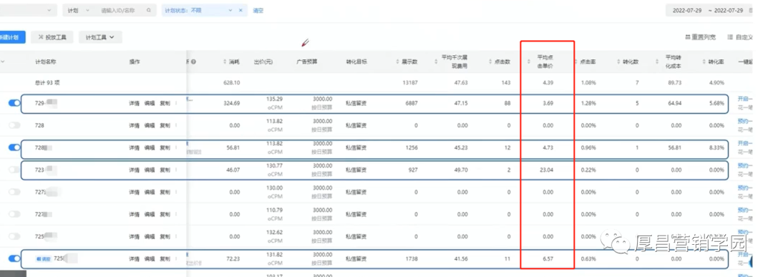Click 编辑 on the 728 row with 56.81 spend

click(x=150, y=148)
